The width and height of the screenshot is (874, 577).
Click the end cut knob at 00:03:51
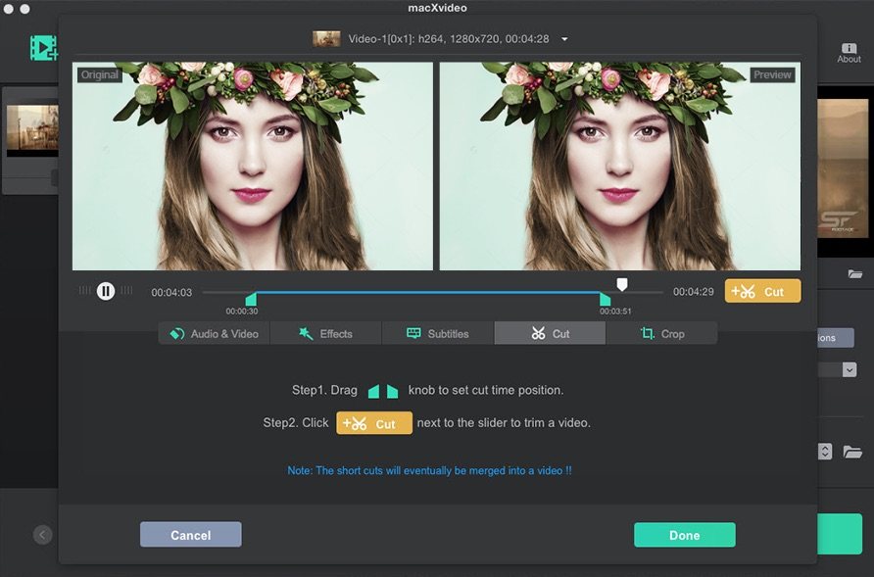[605, 299]
